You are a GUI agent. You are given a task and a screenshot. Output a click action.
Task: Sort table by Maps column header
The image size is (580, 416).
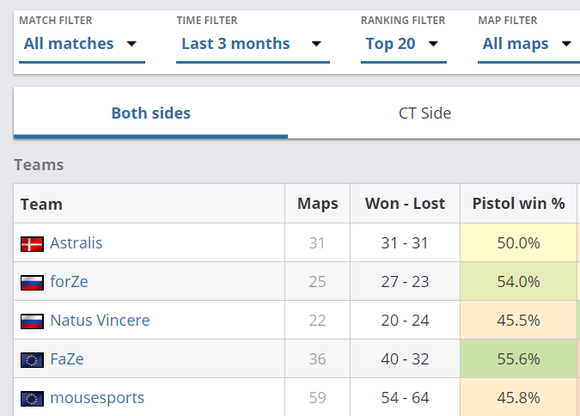[318, 204]
